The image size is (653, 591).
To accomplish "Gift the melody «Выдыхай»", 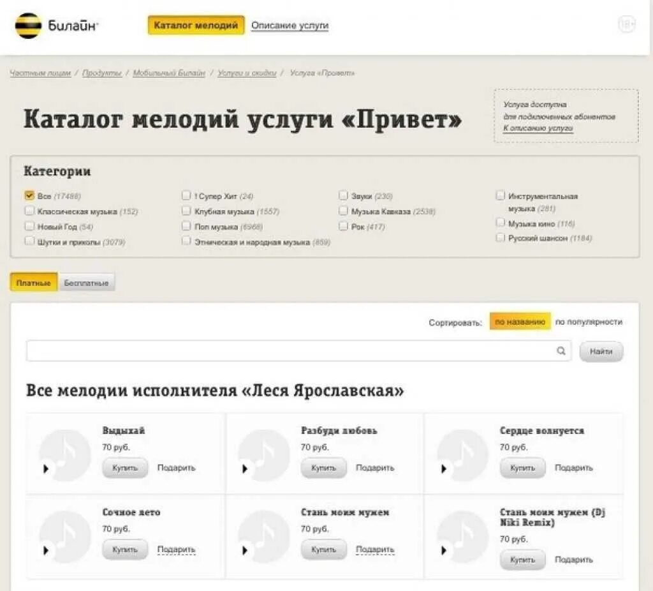I will (x=176, y=468).
